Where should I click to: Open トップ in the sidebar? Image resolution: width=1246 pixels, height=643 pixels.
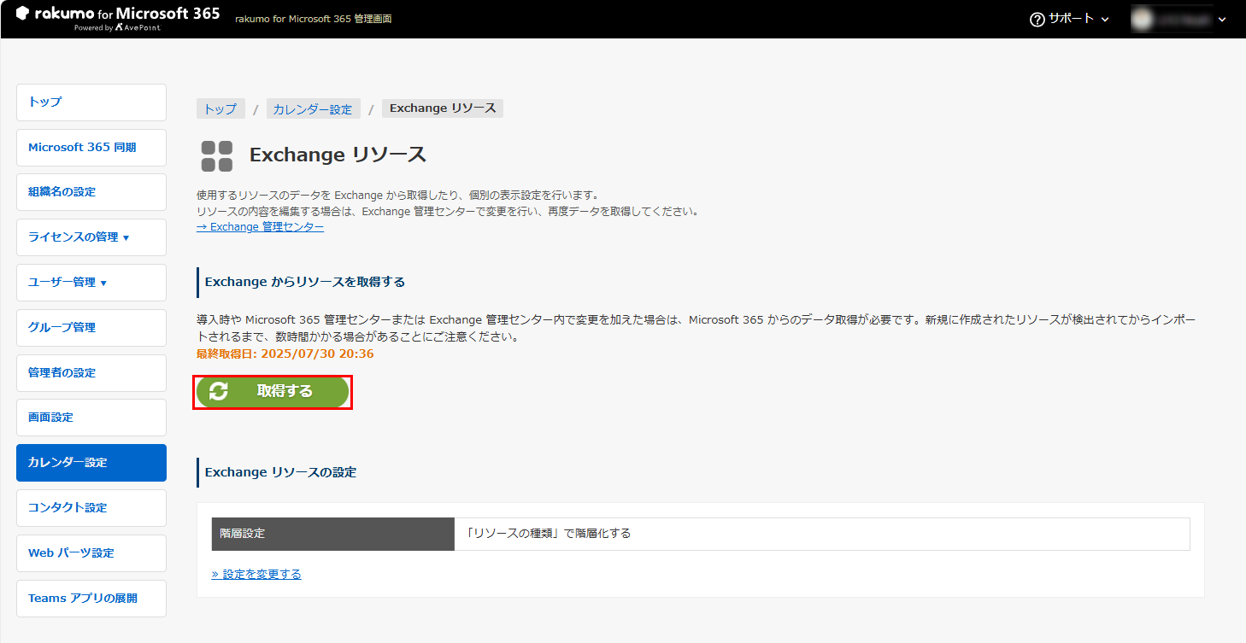click(91, 102)
